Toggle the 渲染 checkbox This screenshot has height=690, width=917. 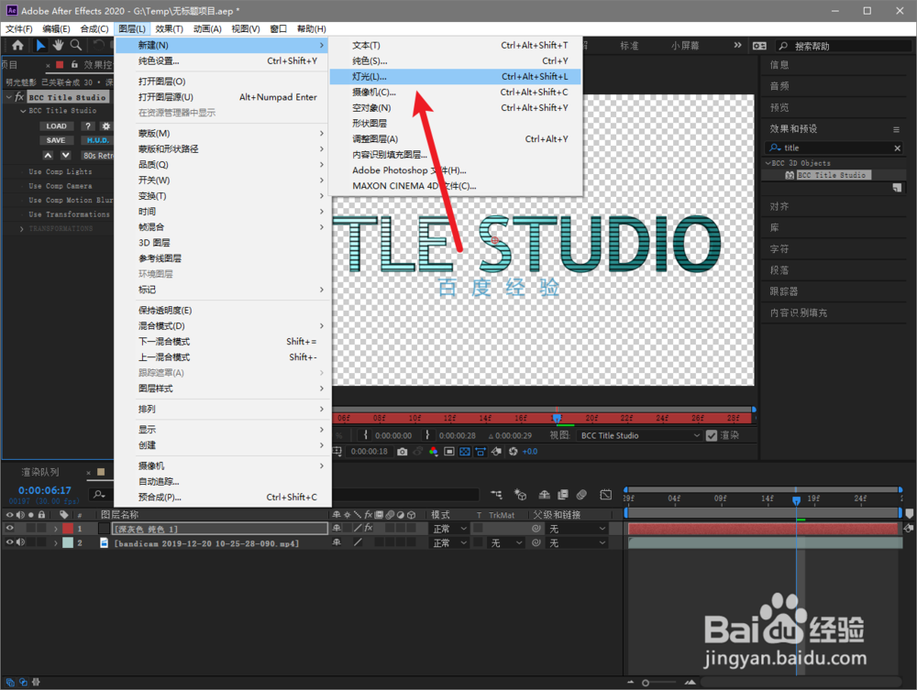[x=712, y=435]
